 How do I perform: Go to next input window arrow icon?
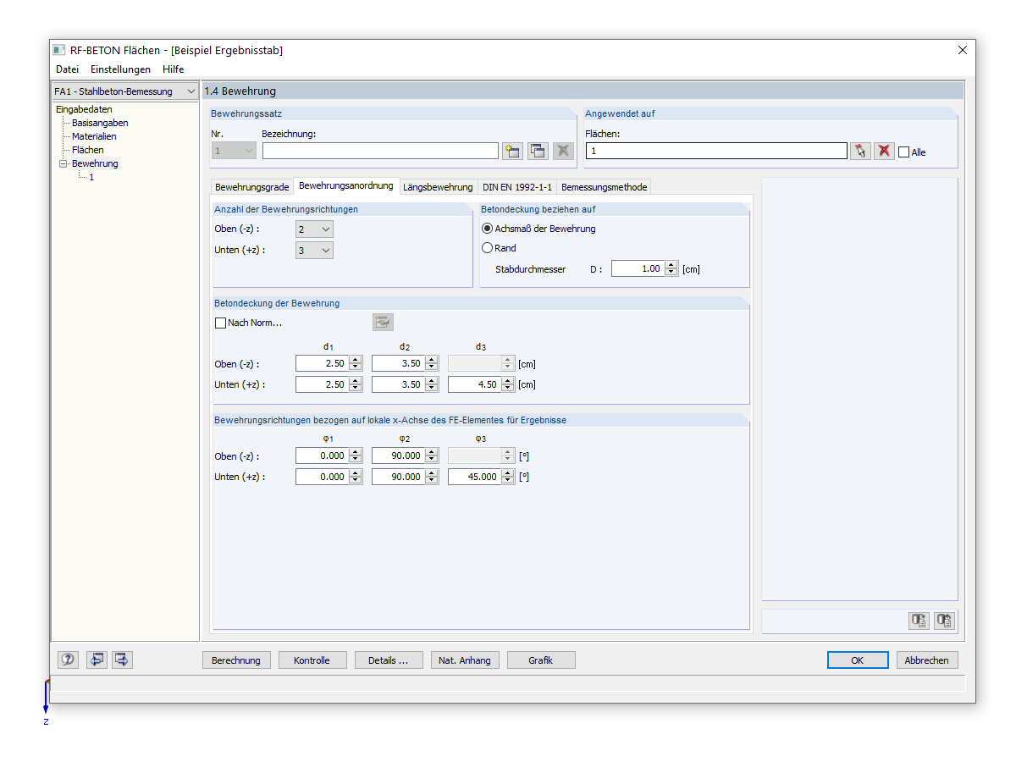click(x=122, y=660)
